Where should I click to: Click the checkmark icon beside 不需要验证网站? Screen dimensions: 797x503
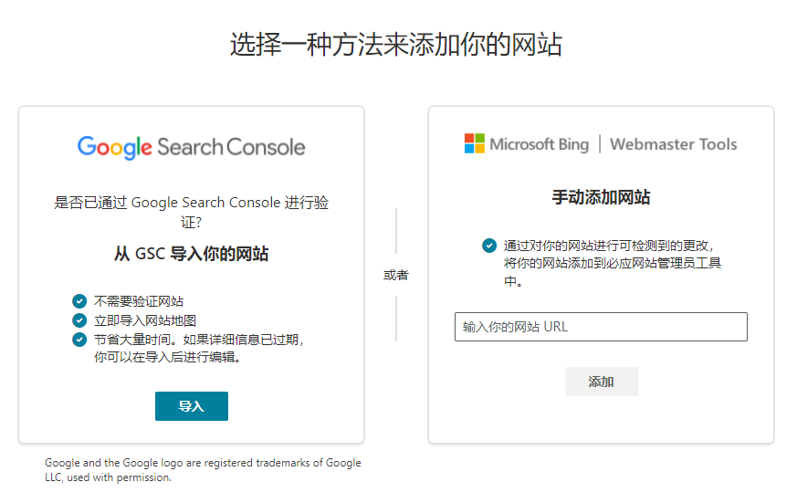click(x=79, y=301)
